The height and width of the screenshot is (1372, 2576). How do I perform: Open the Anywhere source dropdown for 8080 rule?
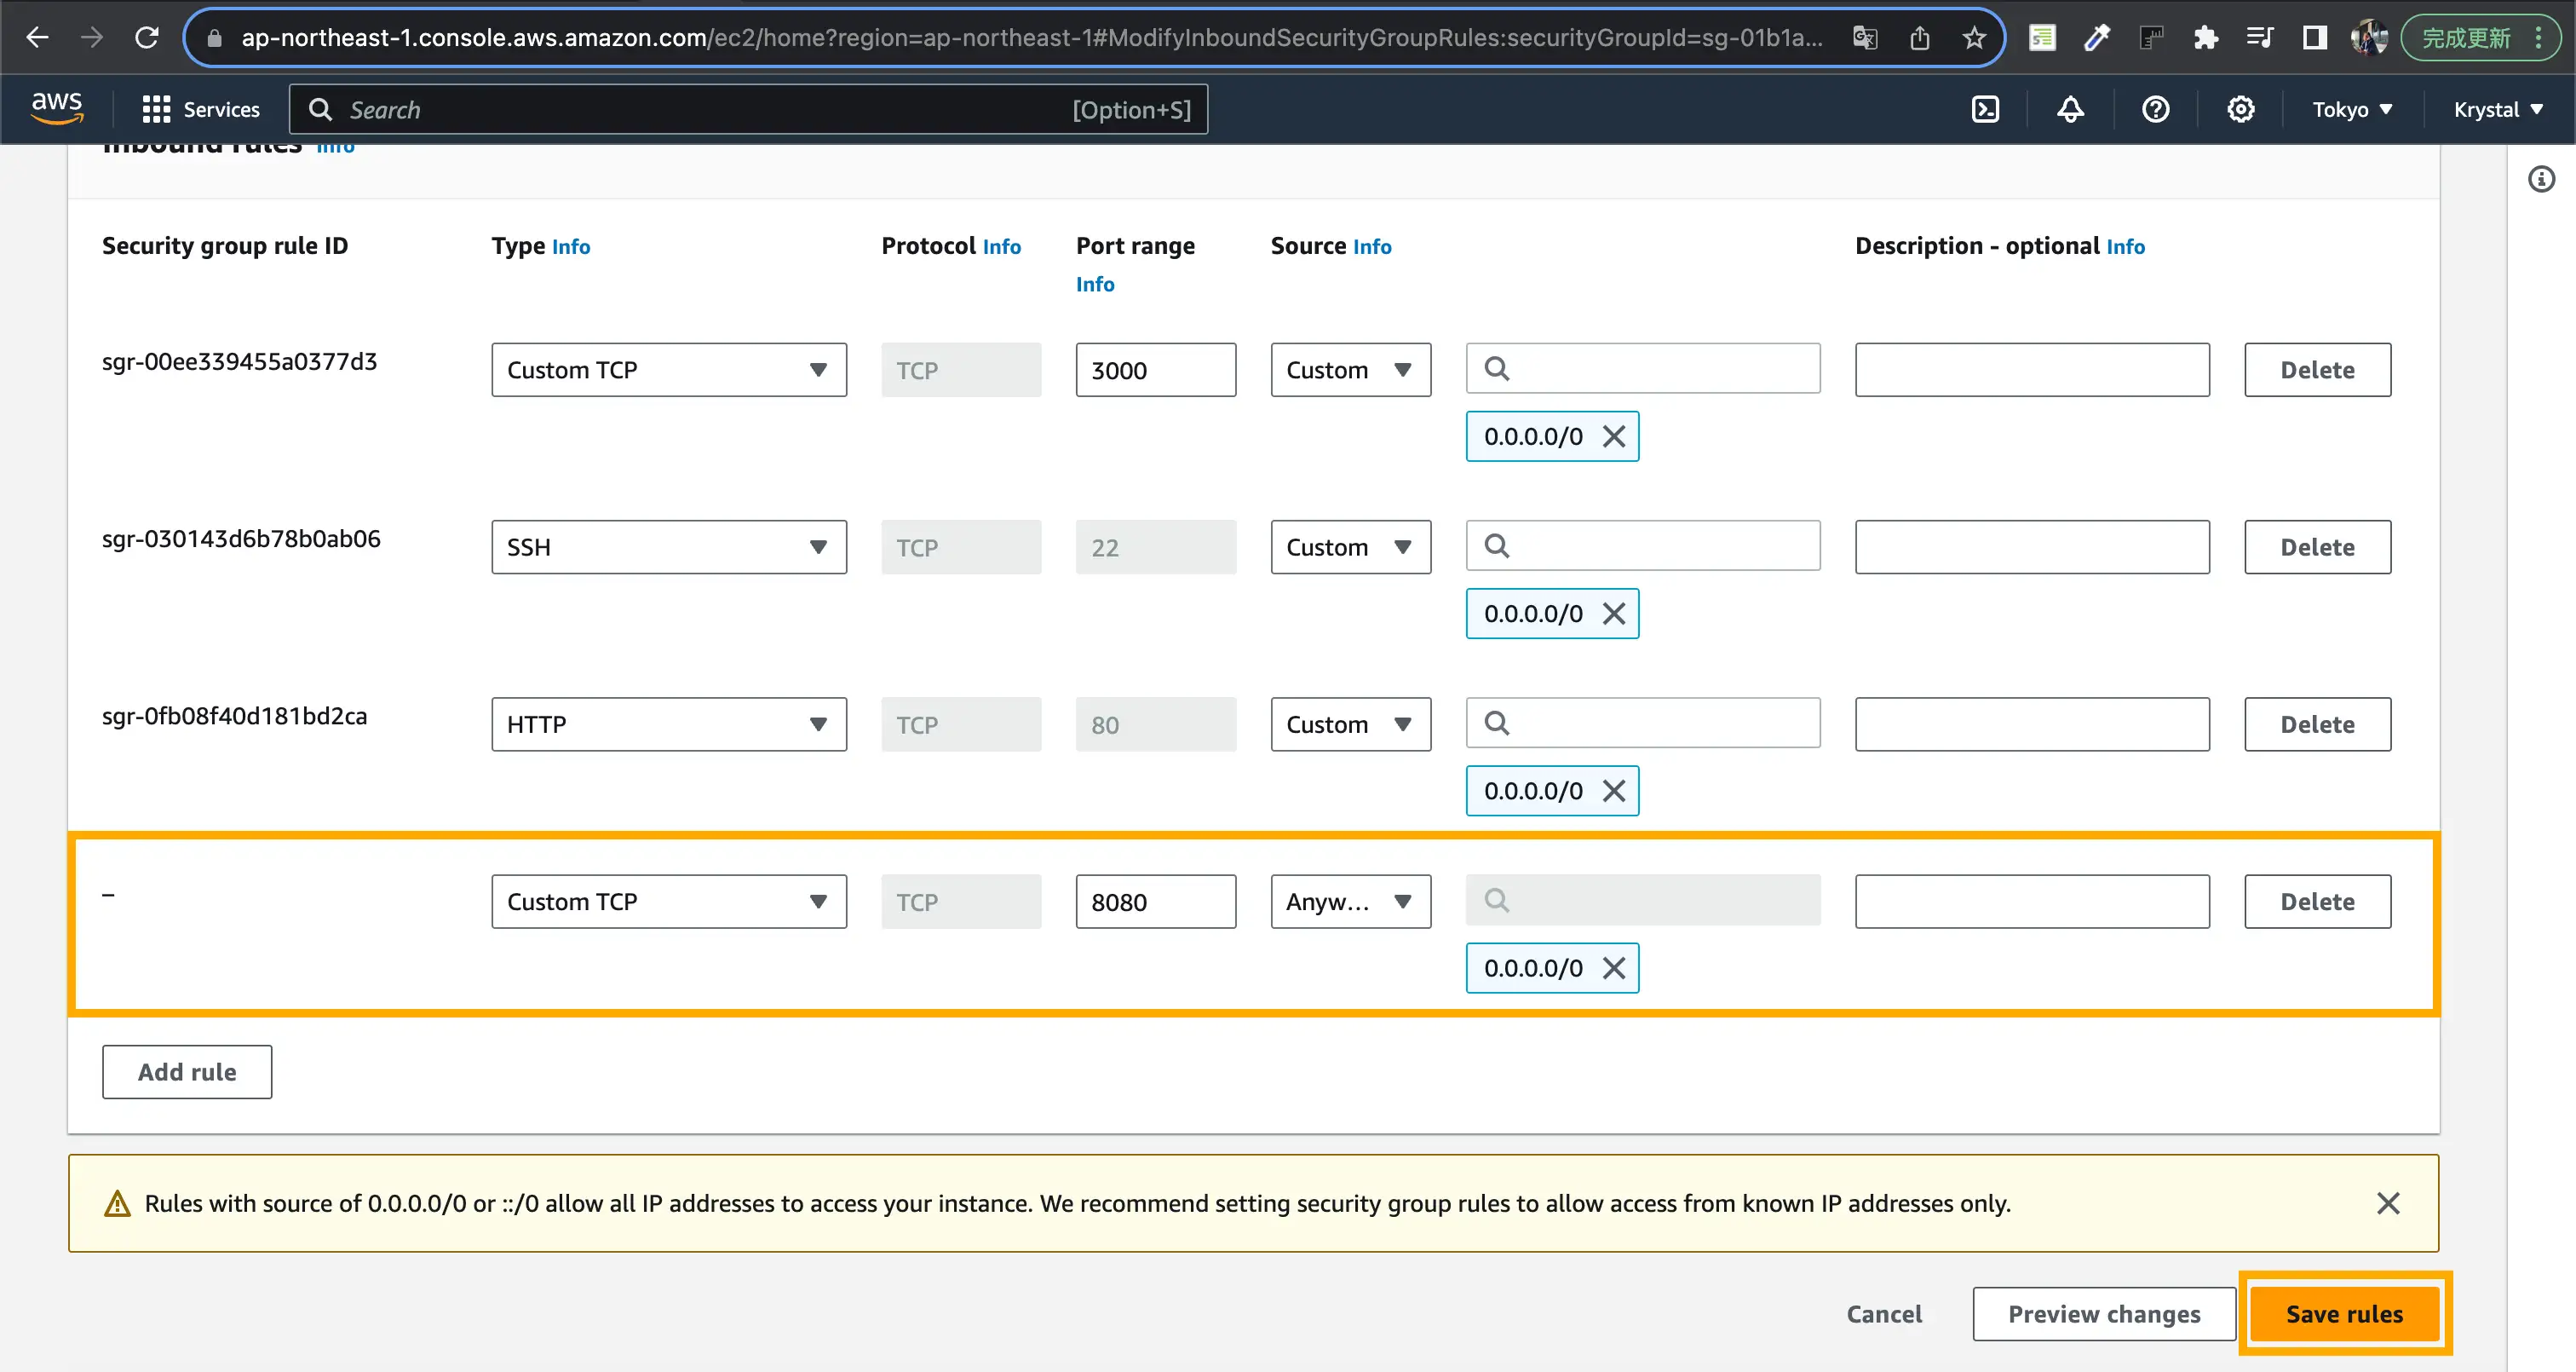point(1351,902)
